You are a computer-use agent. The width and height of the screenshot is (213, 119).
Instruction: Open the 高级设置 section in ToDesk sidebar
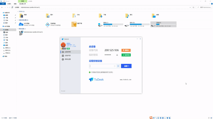(71, 59)
